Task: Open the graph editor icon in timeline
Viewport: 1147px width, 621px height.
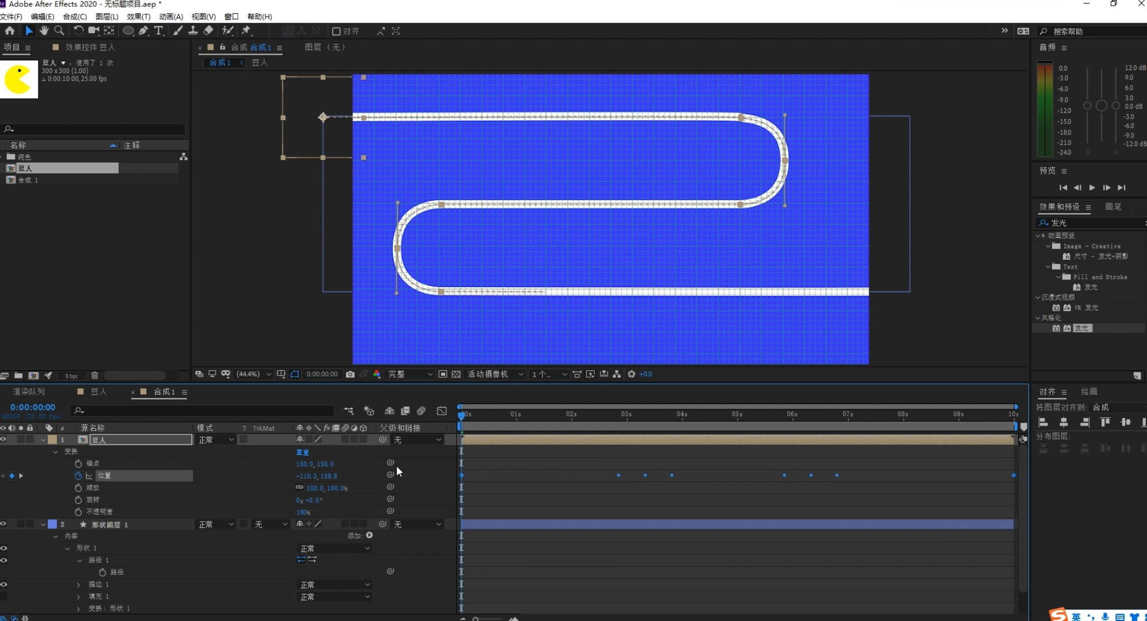Action: pyautogui.click(x=442, y=411)
